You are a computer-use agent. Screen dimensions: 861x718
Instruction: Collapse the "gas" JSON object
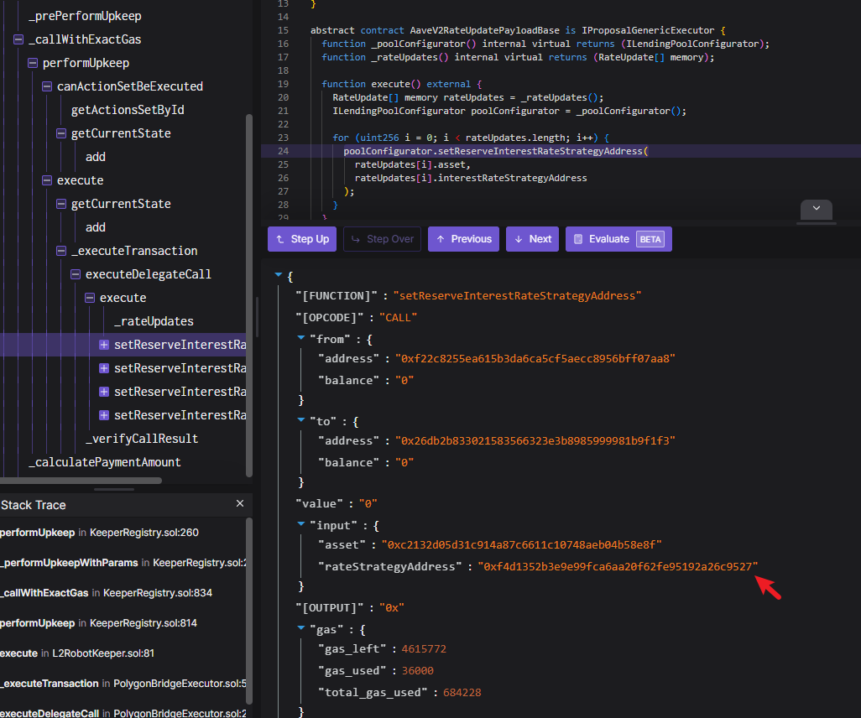click(x=302, y=628)
